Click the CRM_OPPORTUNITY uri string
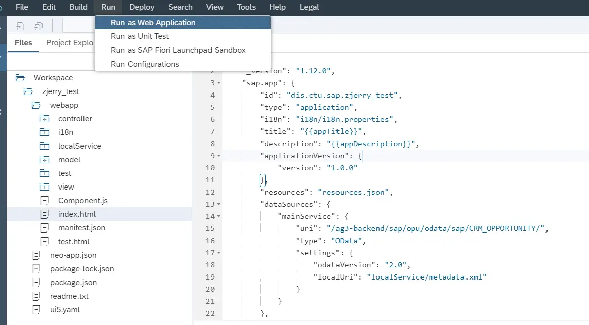 (436, 228)
